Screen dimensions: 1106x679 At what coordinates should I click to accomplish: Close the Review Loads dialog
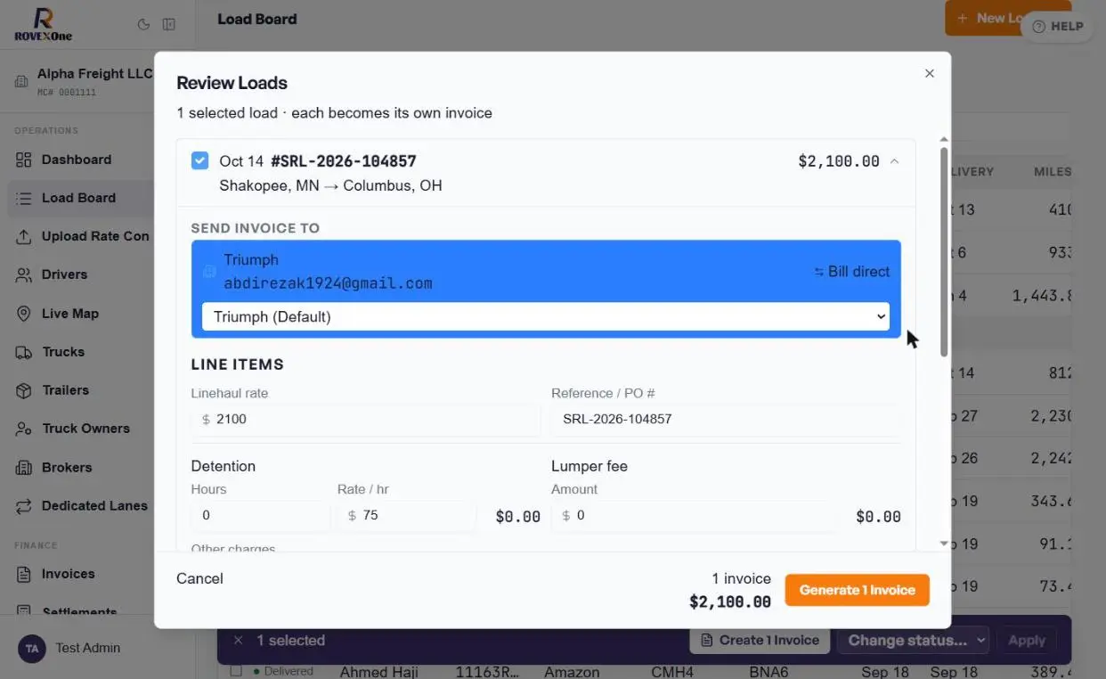930,73
